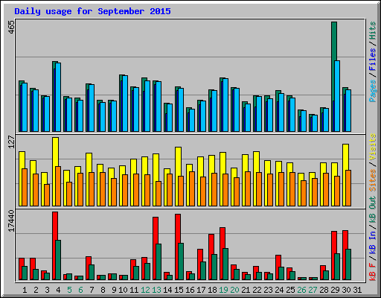Click the kB F legend label
Image resolution: width=381 pixels, height=298 pixels.
(x=373, y=272)
